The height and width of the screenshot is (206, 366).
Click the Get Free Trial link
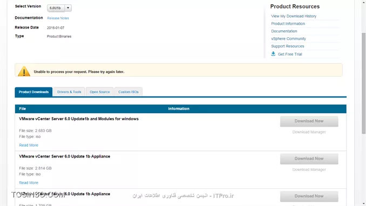pos(290,54)
